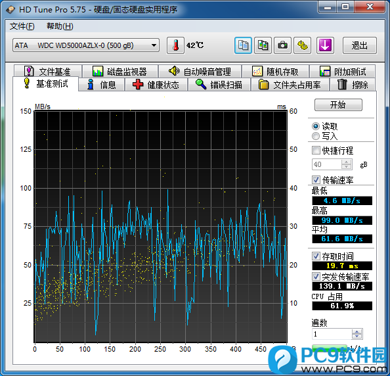
Task: Click the camera save screenshot icon
Action: pyautogui.click(x=282, y=45)
